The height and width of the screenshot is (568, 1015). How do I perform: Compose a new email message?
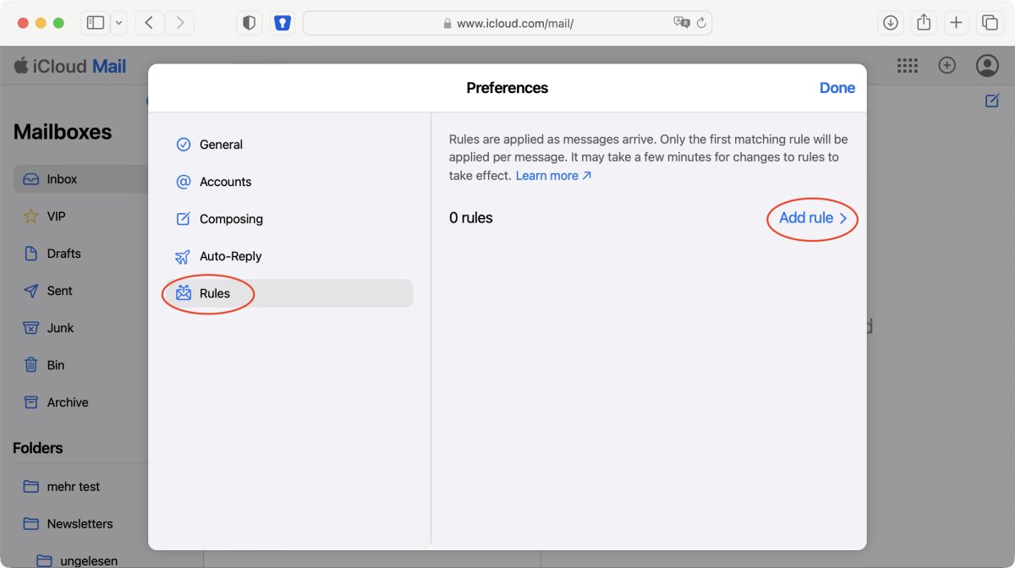tap(990, 100)
